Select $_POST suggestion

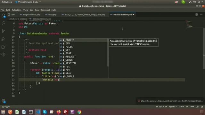point(83,53)
